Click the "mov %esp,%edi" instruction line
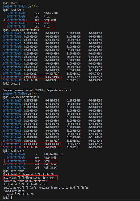 coord(31,158)
